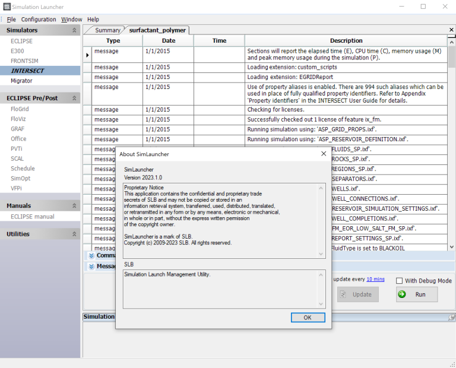
Task: Collapse the Manuals sidebar section
Action: click(x=74, y=205)
